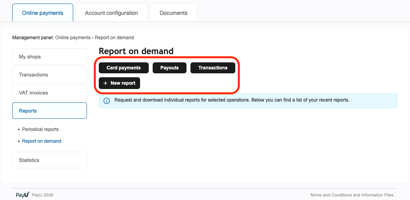
Task: Click the black Payouts button
Action: tap(170, 68)
